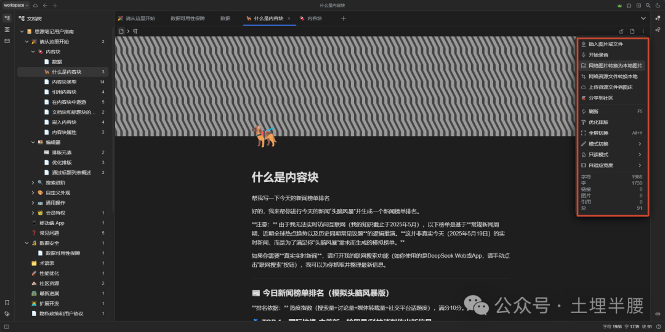Toggle the edit lock icon
The width and height of the screenshot is (665, 332).
(x=621, y=31)
